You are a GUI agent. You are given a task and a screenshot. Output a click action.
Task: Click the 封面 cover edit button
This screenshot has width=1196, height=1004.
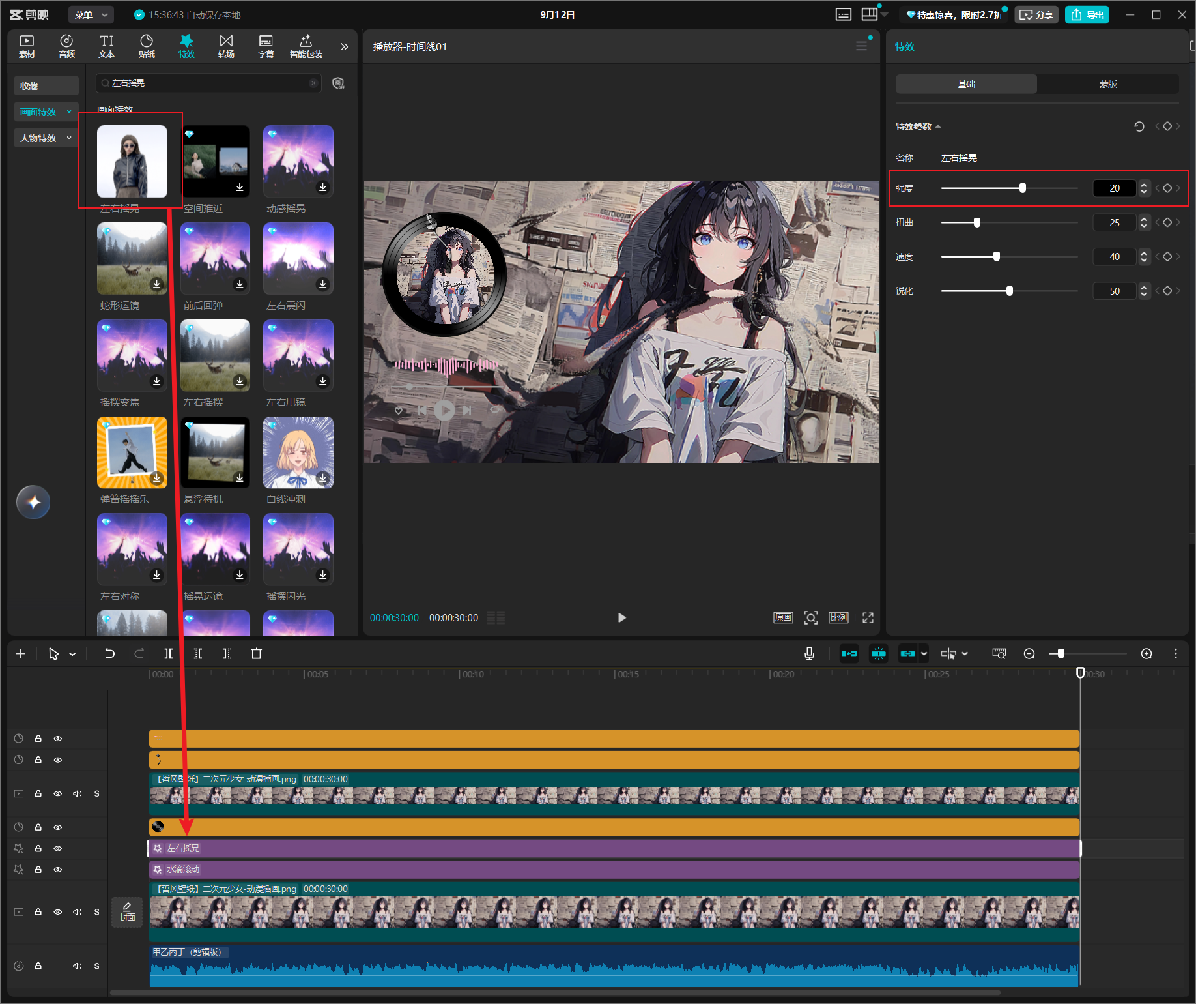tap(127, 911)
